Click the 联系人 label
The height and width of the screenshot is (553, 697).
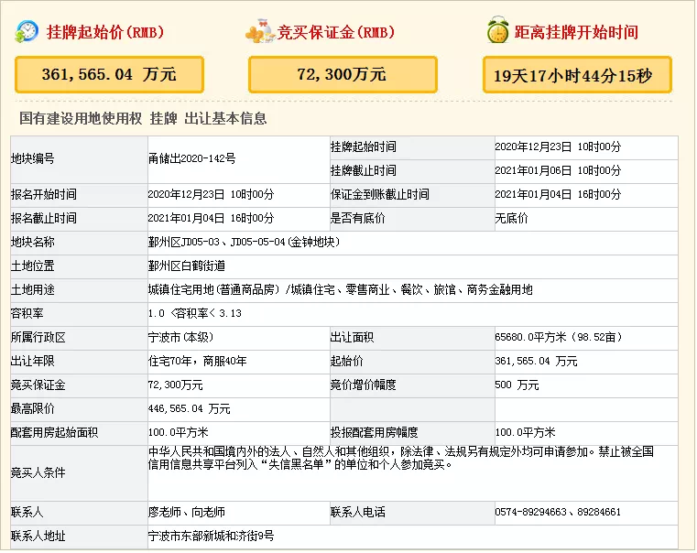[27, 513]
